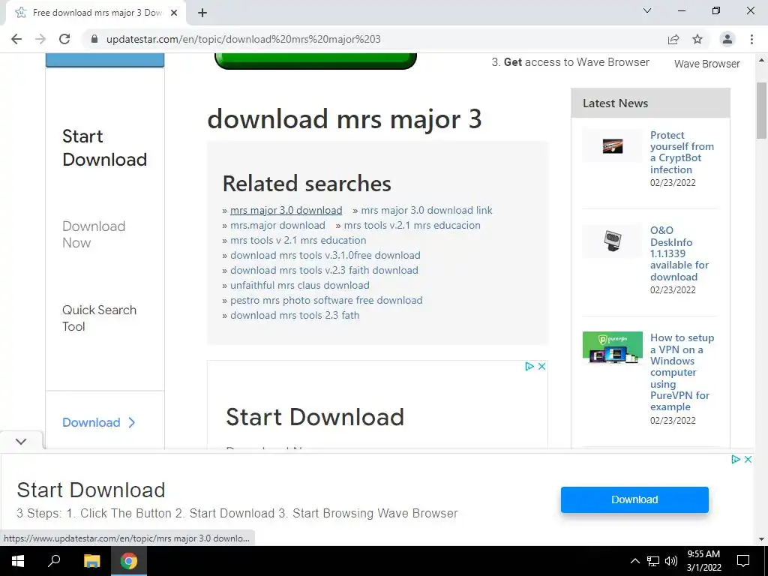Share this page icon in address bar
Image resolution: width=768 pixels, height=576 pixels.
pos(673,39)
